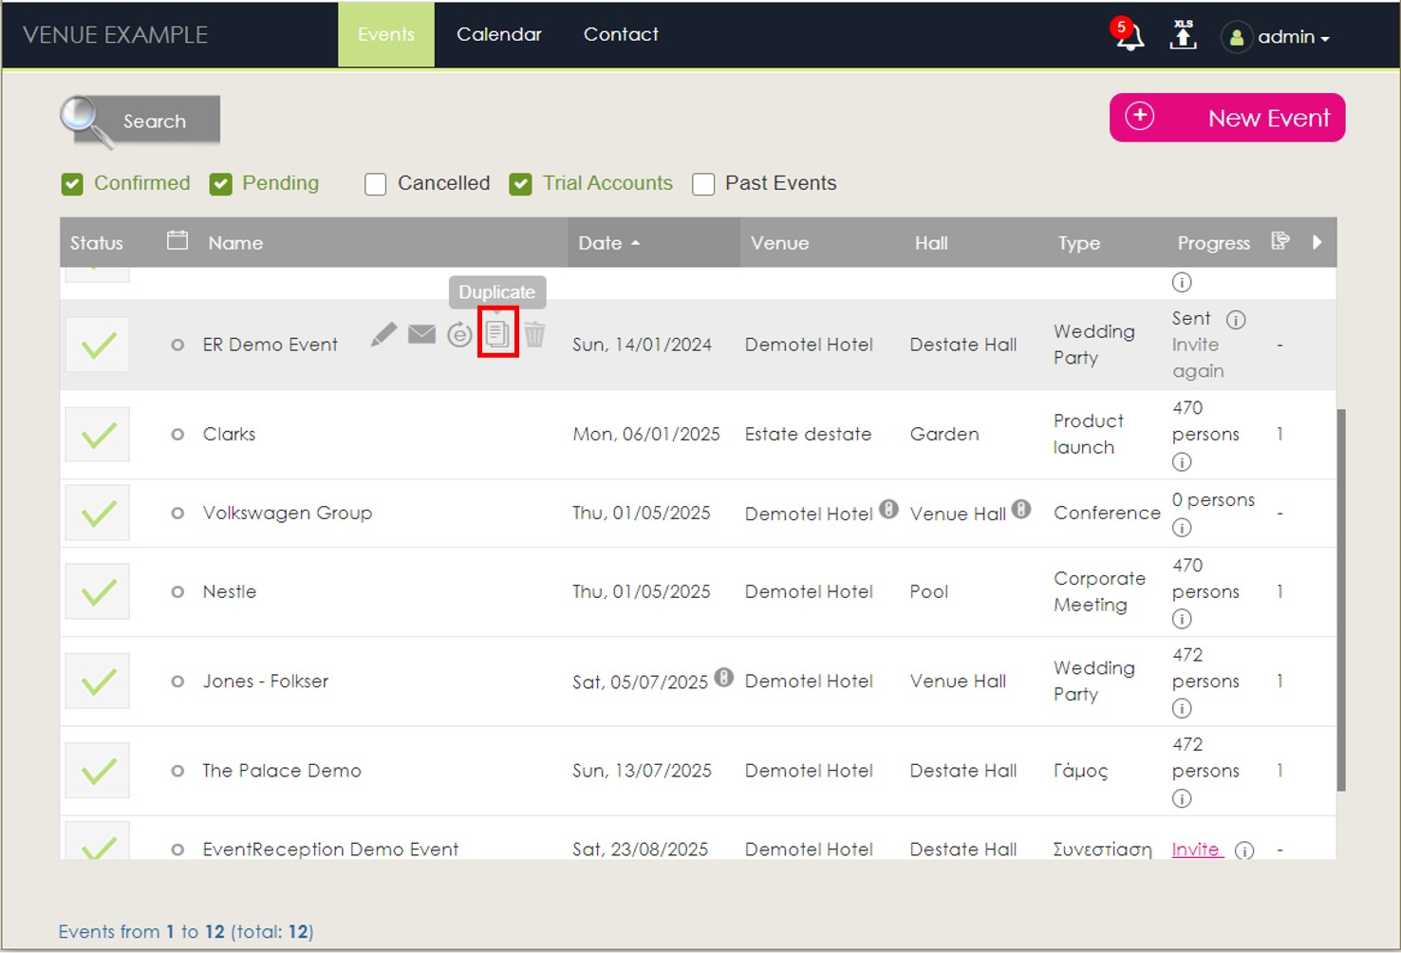Enable the Past Events checkbox
The height and width of the screenshot is (953, 1401).
(x=703, y=184)
